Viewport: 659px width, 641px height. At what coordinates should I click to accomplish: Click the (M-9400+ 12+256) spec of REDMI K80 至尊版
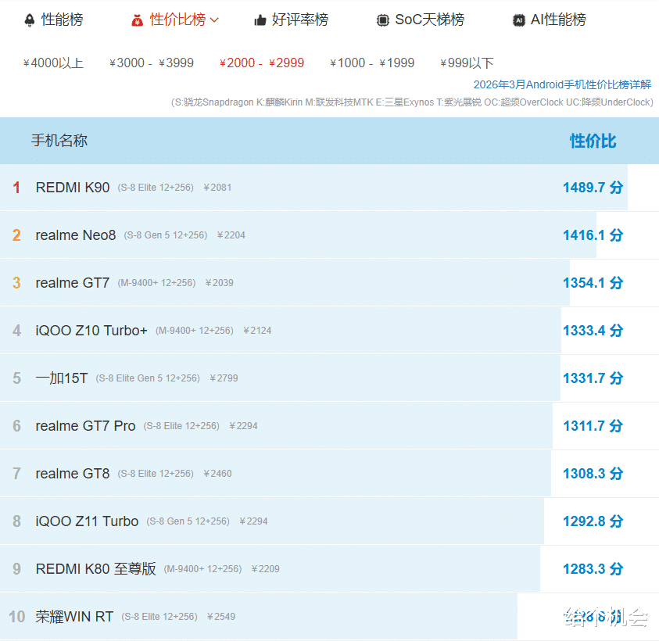tap(203, 569)
